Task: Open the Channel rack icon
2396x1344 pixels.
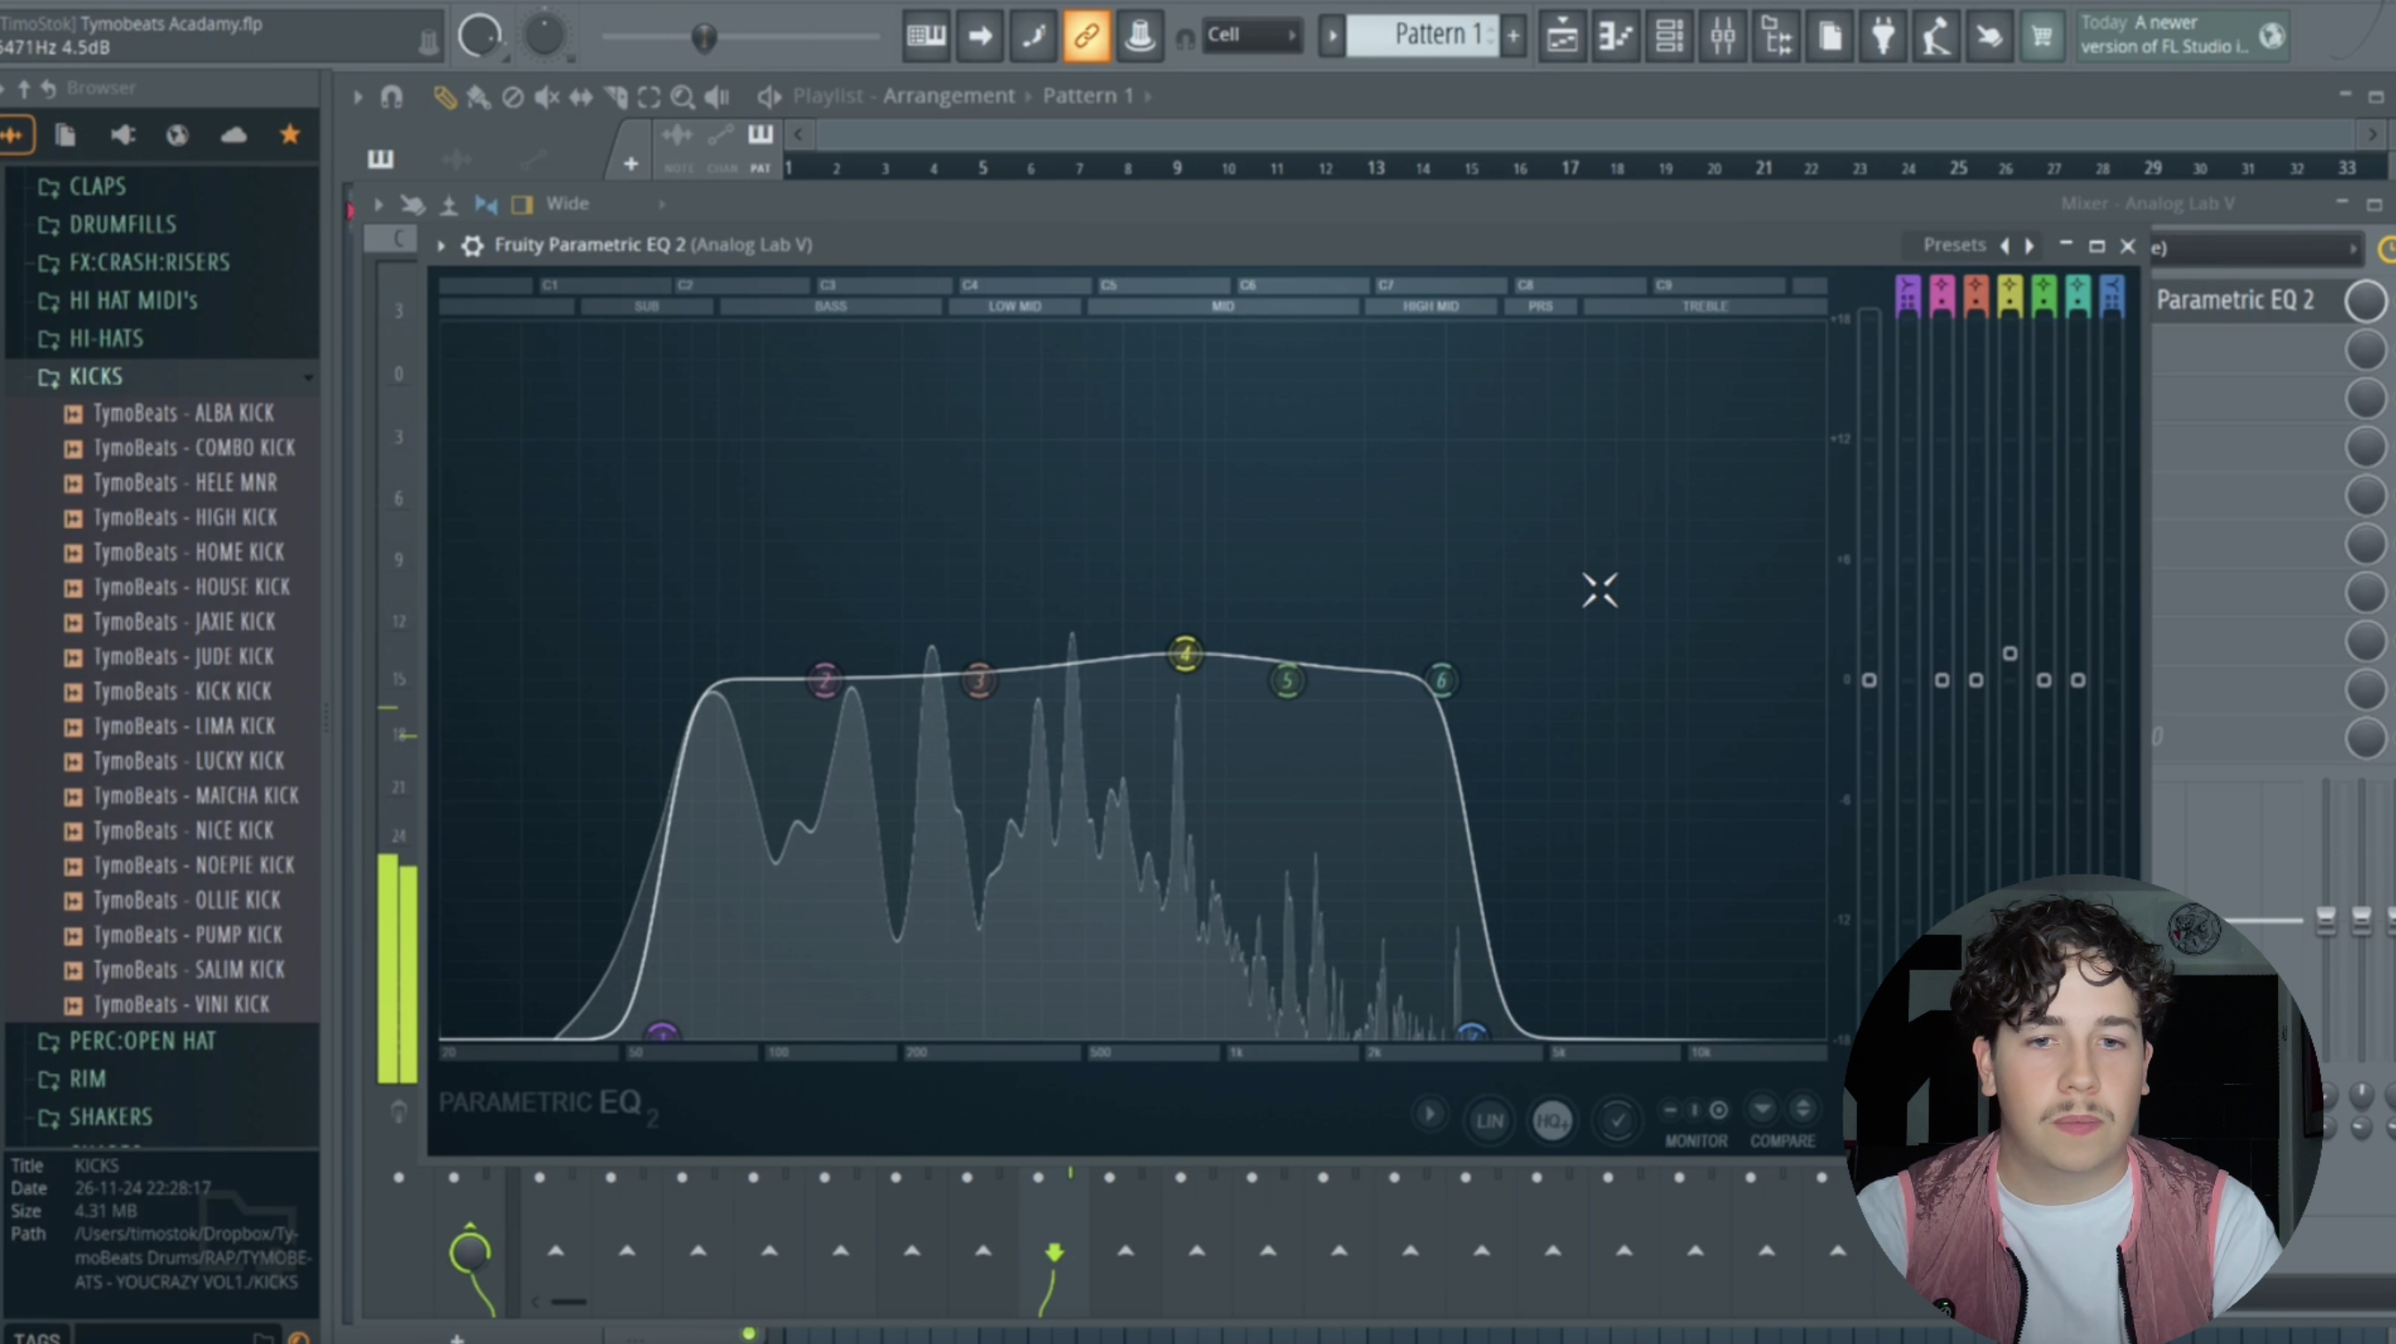Action: tap(1669, 36)
